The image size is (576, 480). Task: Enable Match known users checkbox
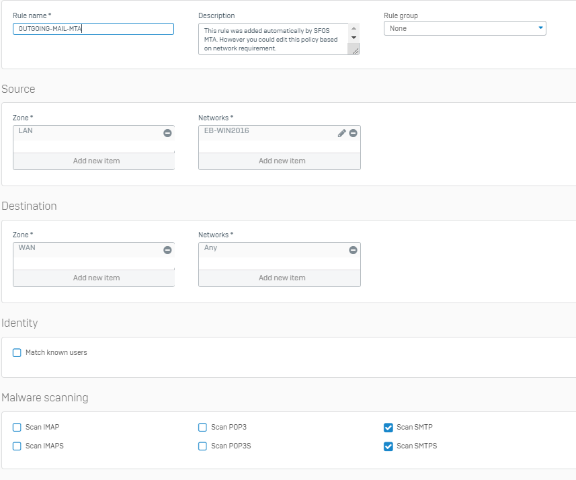17,352
